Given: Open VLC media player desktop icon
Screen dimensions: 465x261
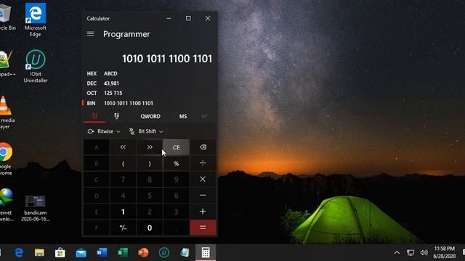Looking at the screenshot, I should click(x=6, y=112).
